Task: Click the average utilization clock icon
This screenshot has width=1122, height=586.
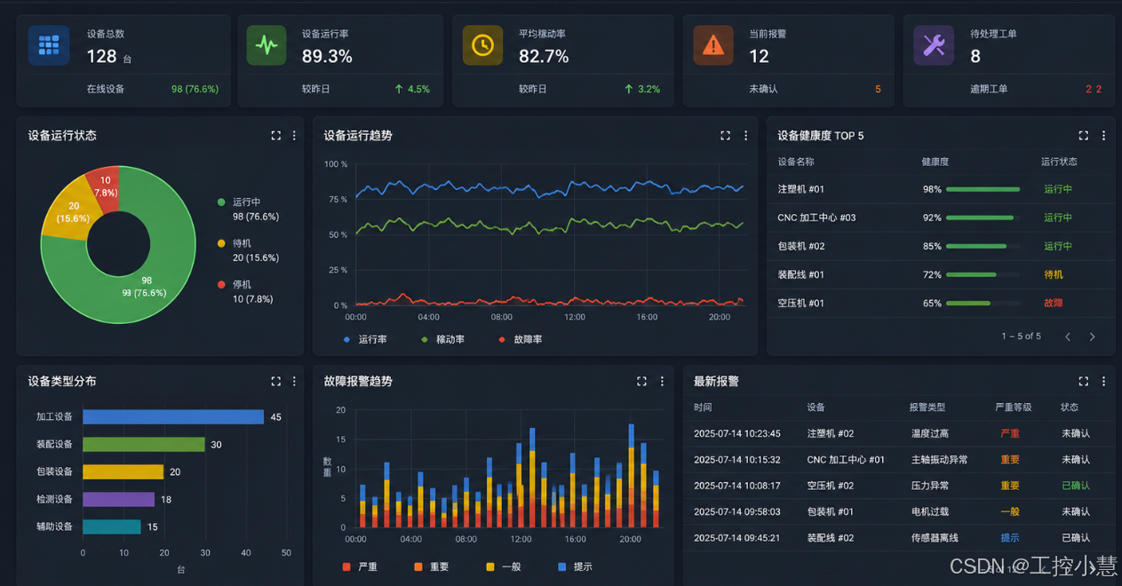Action: coord(482,45)
